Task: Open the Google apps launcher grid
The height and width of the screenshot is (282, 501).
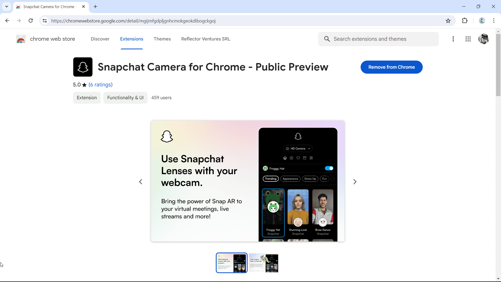Action: [x=468, y=39]
